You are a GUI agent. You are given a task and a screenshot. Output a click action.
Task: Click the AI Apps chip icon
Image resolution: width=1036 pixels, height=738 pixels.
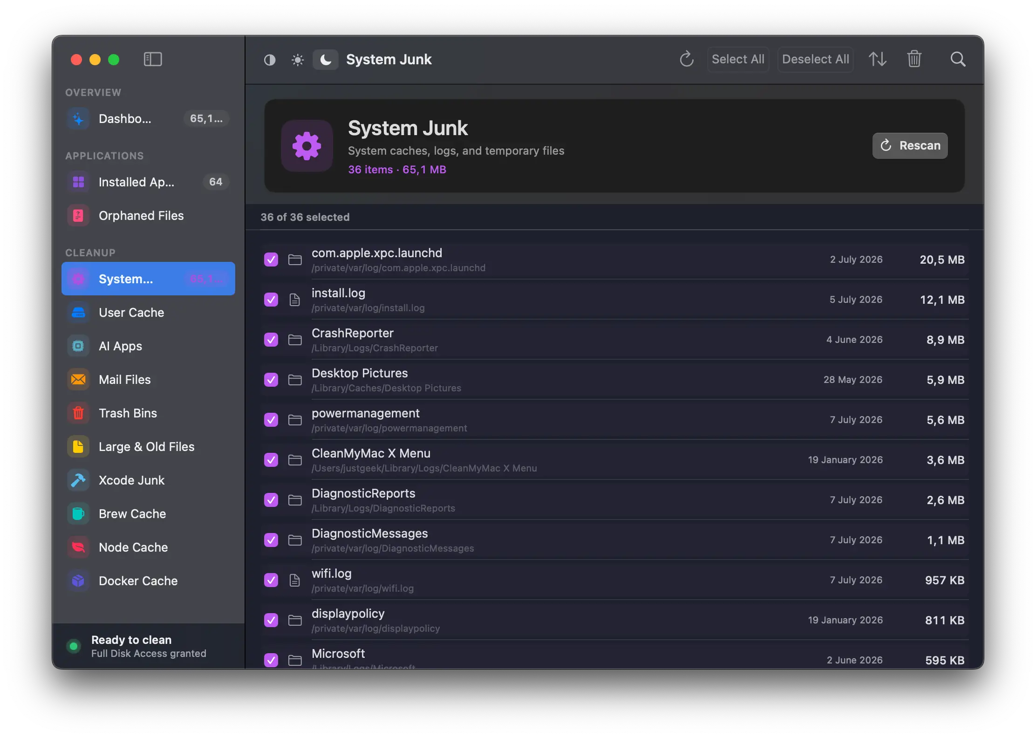(78, 346)
